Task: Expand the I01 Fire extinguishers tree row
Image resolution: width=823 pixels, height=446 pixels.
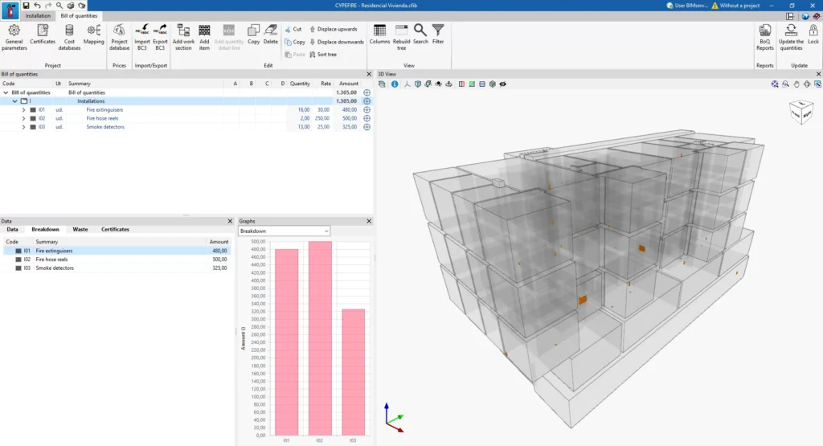Action: [23, 109]
